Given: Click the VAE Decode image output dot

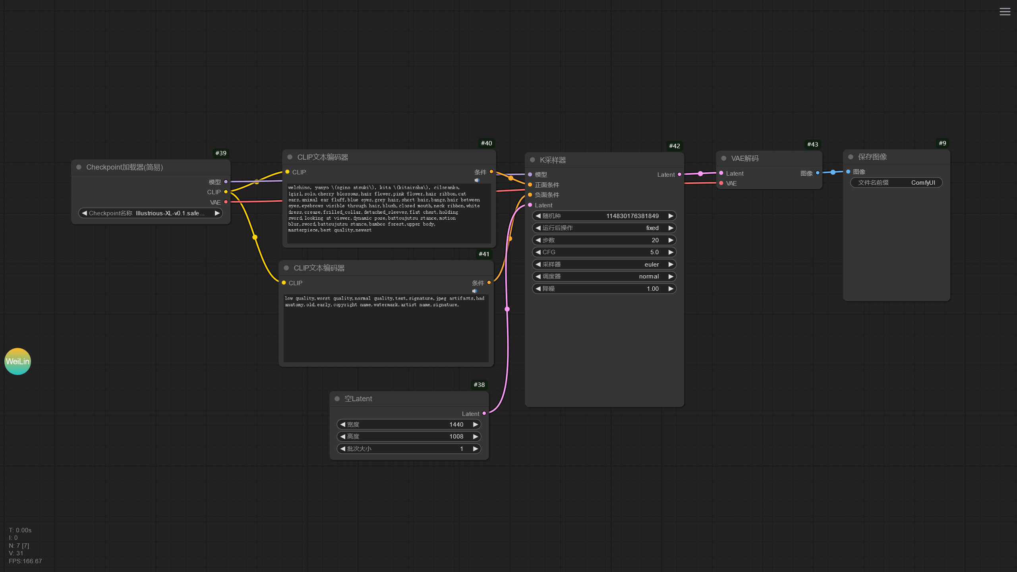Looking at the screenshot, I should (x=818, y=173).
